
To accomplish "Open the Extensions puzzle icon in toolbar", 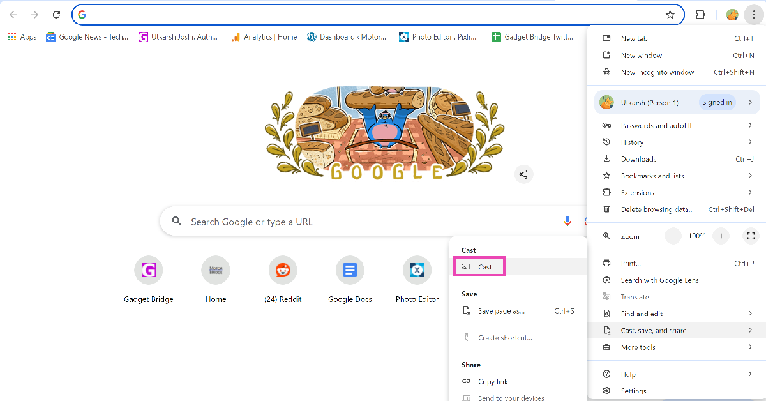I will (x=700, y=15).
